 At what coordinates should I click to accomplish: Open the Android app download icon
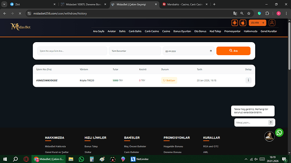(x=234, y=23)
